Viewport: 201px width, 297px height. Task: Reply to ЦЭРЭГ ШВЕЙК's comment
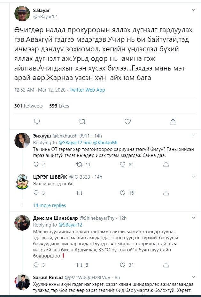[36, 193]
